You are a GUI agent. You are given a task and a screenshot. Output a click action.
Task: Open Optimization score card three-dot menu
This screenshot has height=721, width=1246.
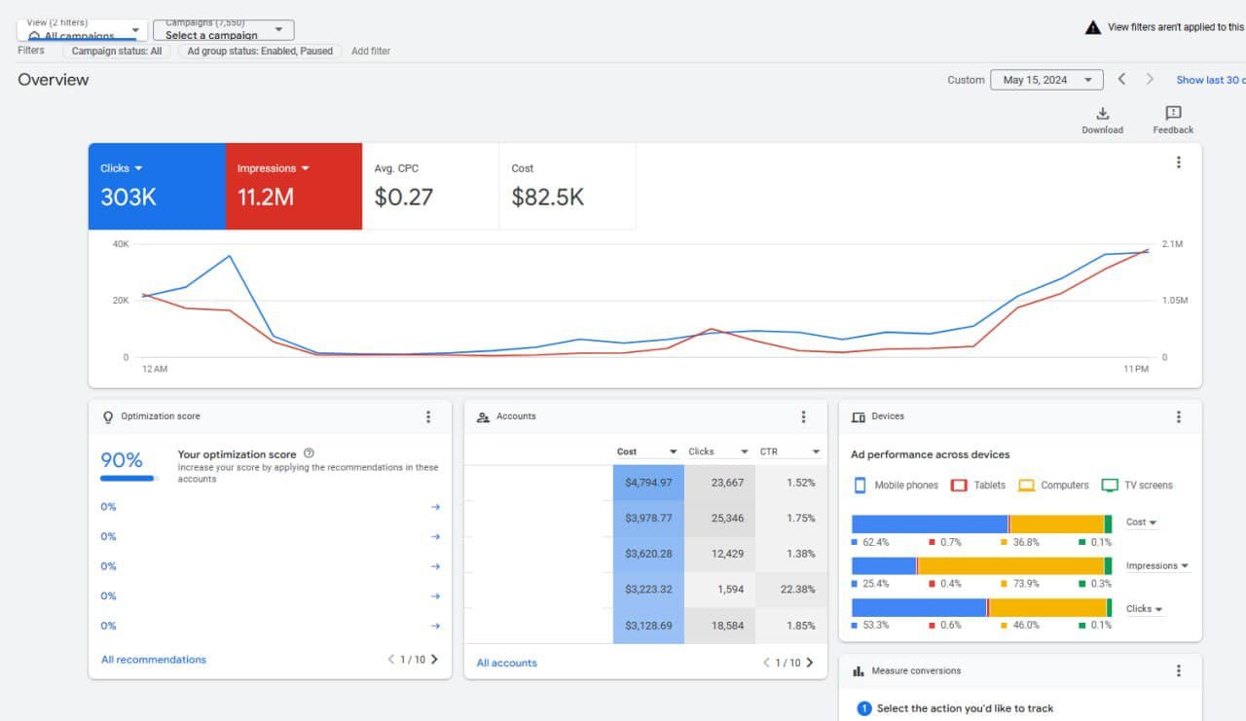tap(427, 416)
